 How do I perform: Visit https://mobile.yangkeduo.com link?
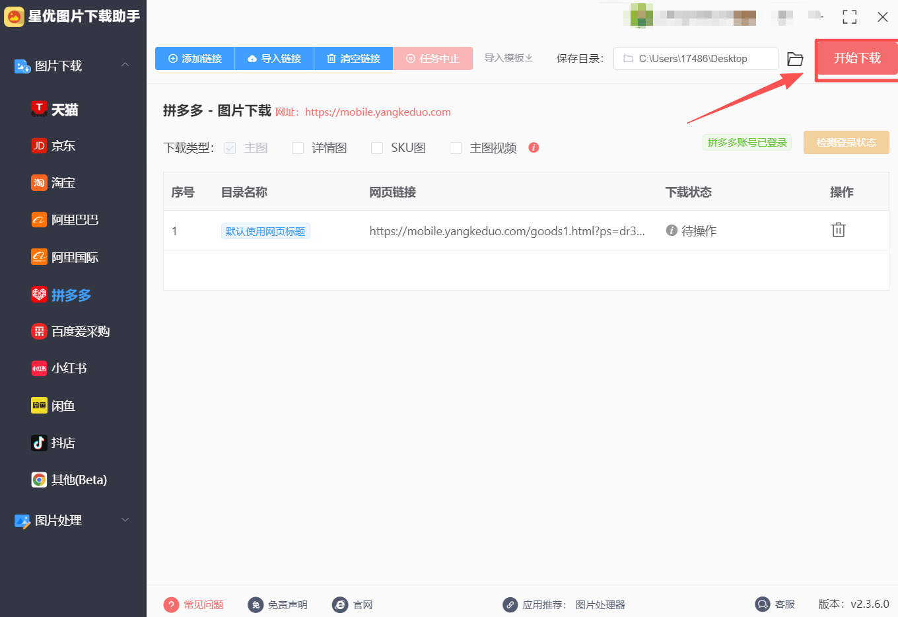click(378, 112)
